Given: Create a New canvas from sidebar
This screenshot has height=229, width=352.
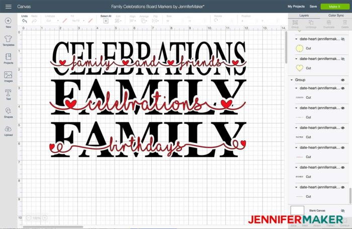Looking at the screenshot, I should click(x=9, y=23).
